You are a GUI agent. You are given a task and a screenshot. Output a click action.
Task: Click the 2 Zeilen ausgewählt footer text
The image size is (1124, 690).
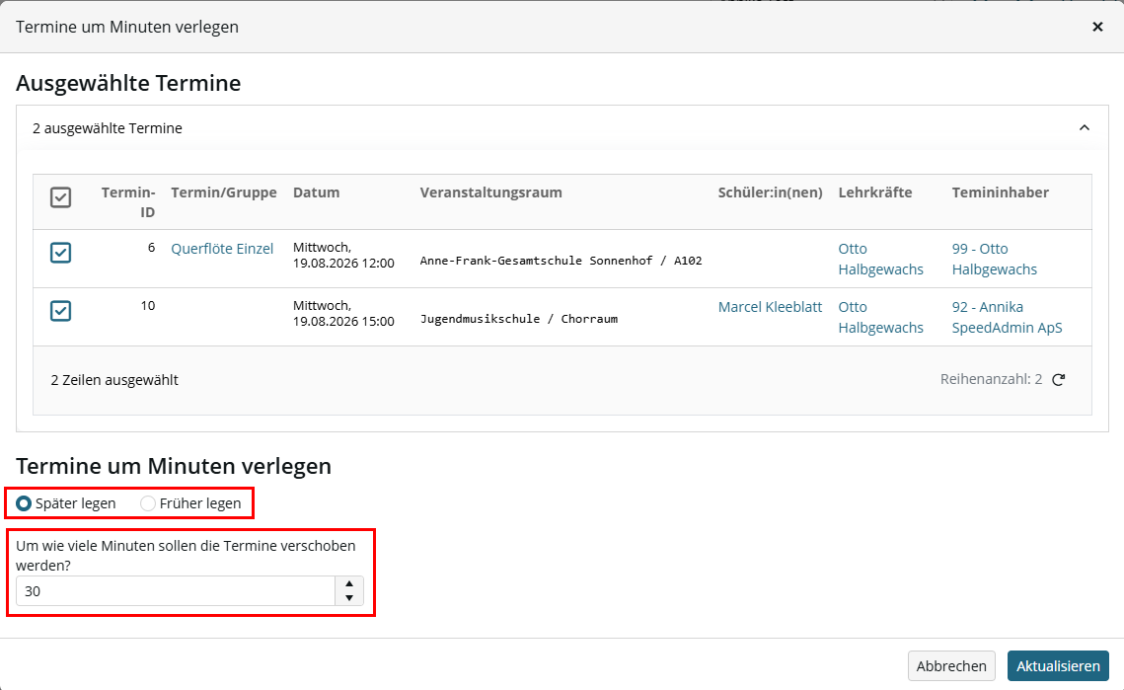[114, 380]
